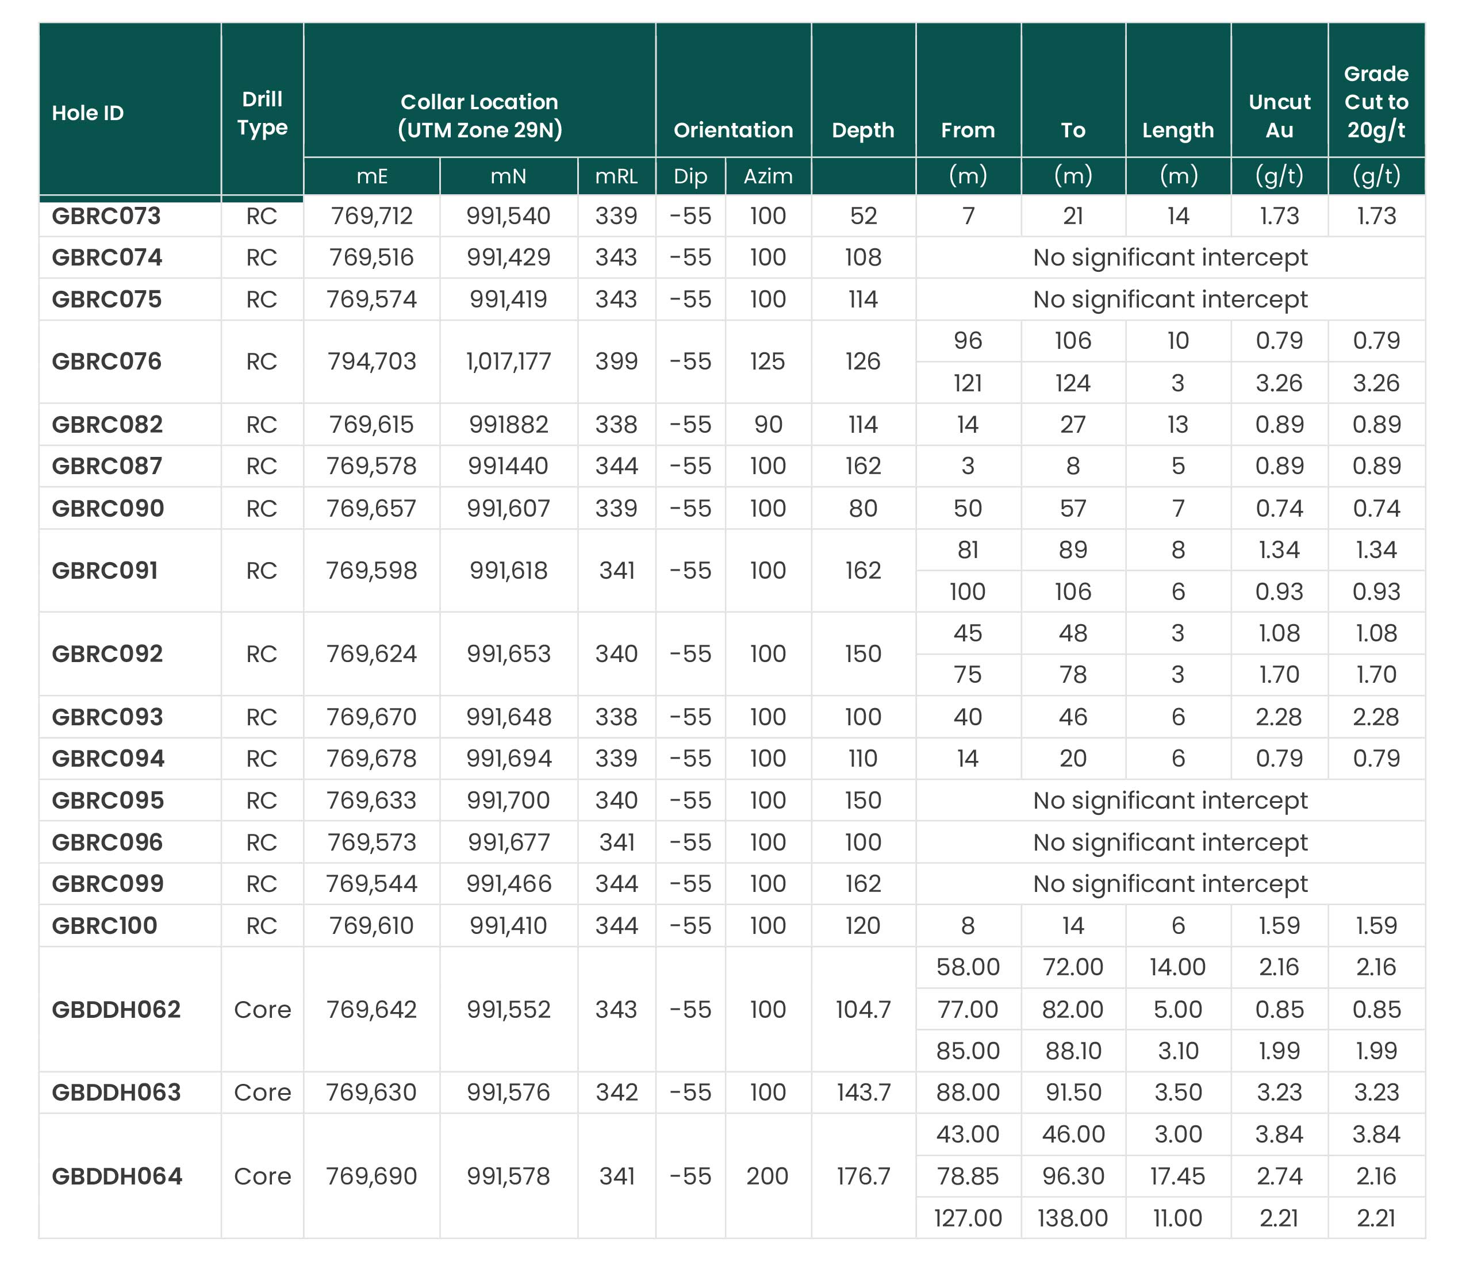The height and width of the screenshot is (1273, 1466).
Task: Select hole ID GBDDH064
Action: click(117, 1176)
